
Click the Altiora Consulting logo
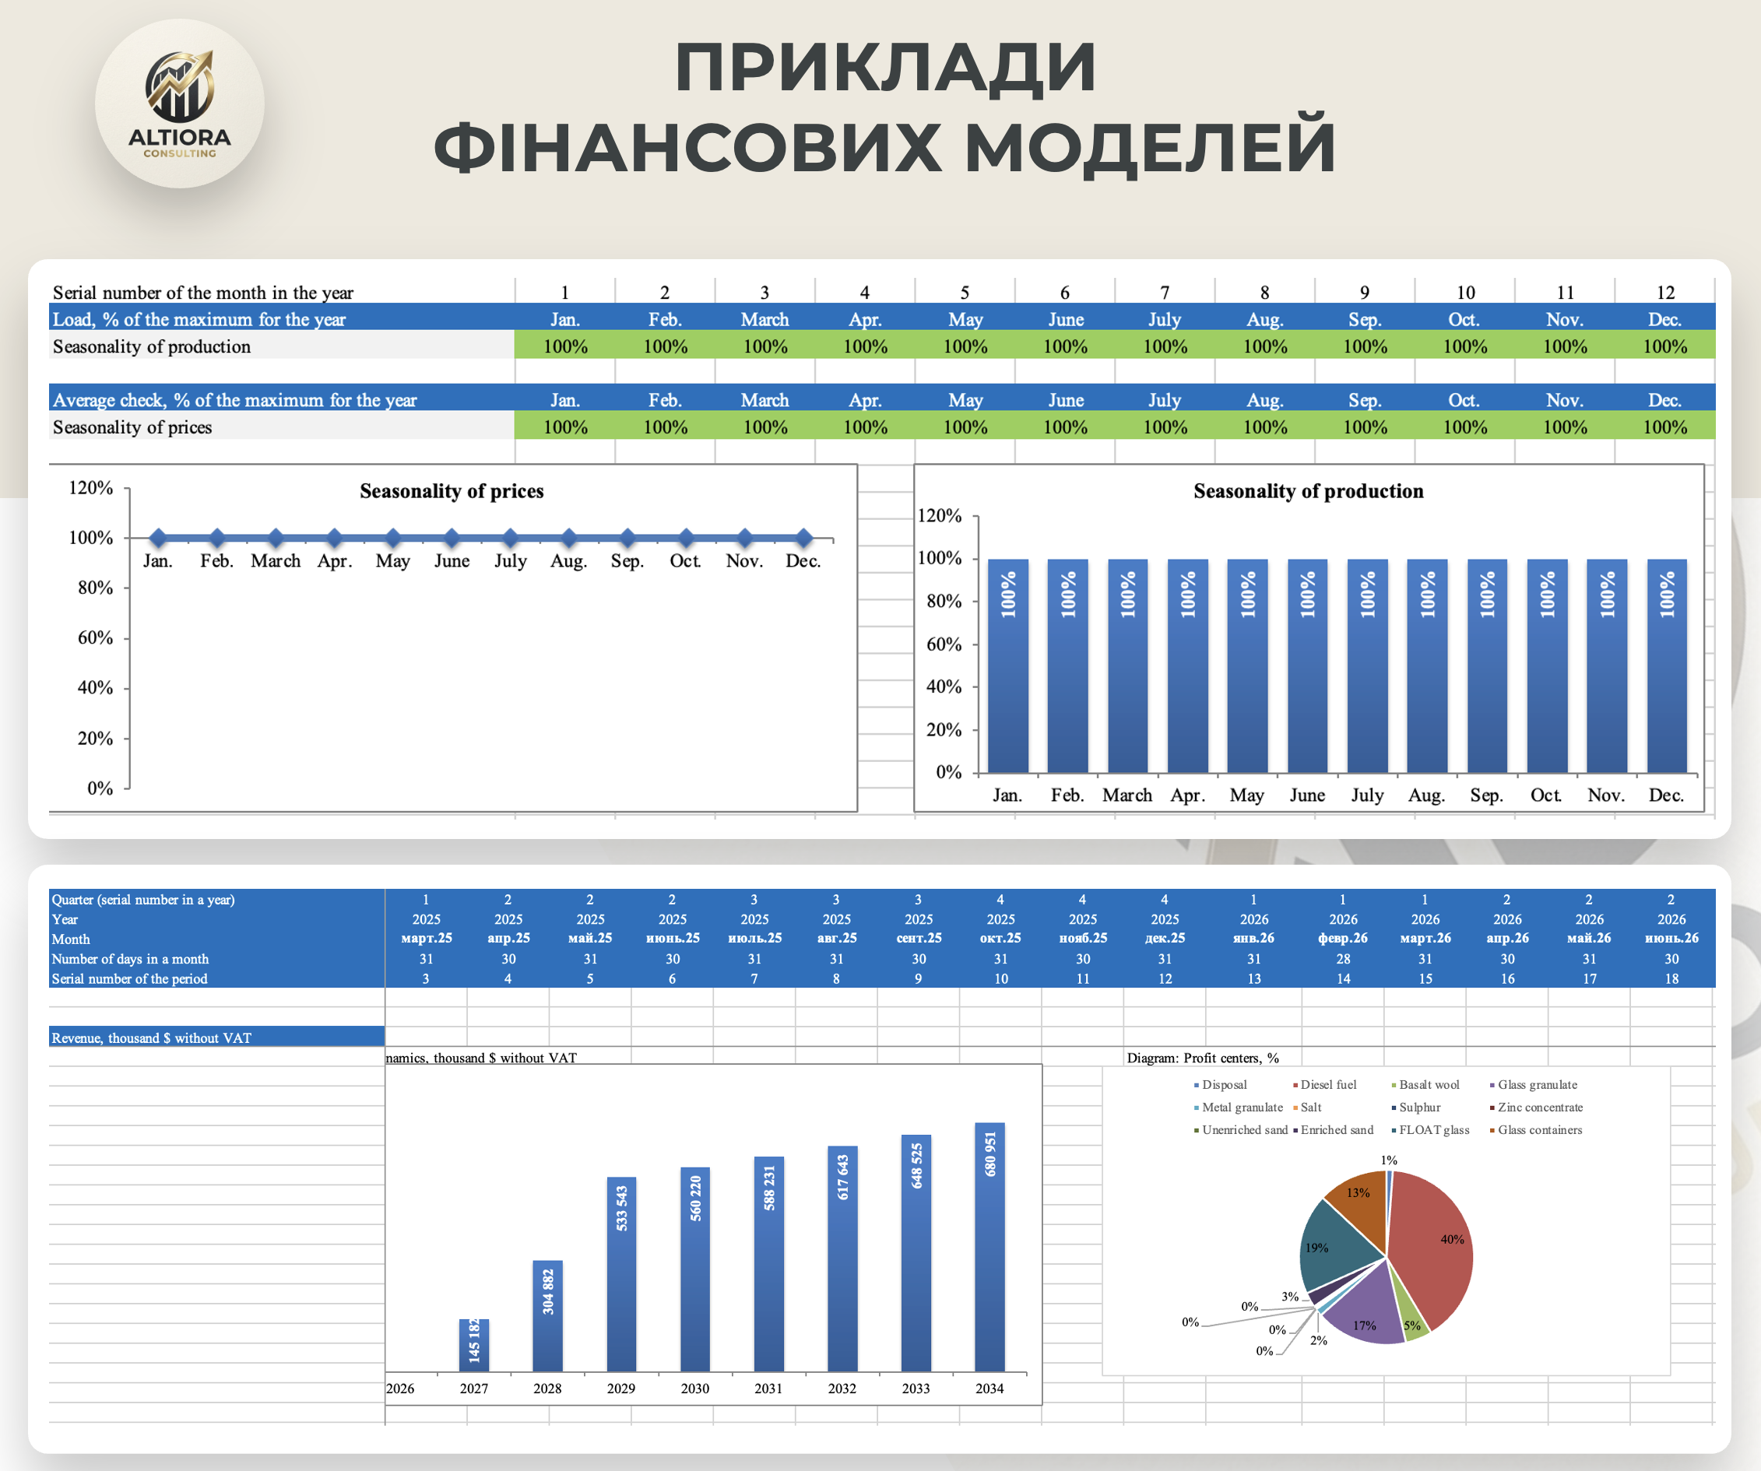(180, 103)
